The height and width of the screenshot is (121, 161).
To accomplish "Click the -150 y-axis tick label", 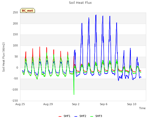I will point(15,101).
